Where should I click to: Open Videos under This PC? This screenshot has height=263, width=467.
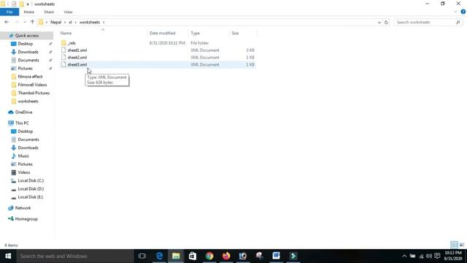[24, 172]
